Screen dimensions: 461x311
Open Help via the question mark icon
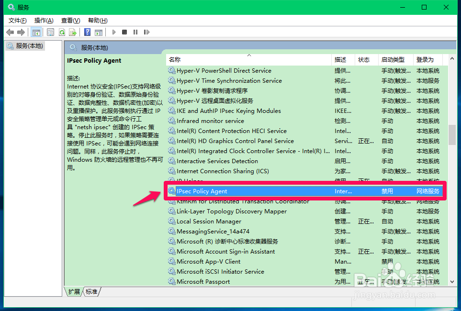(87, 32)
